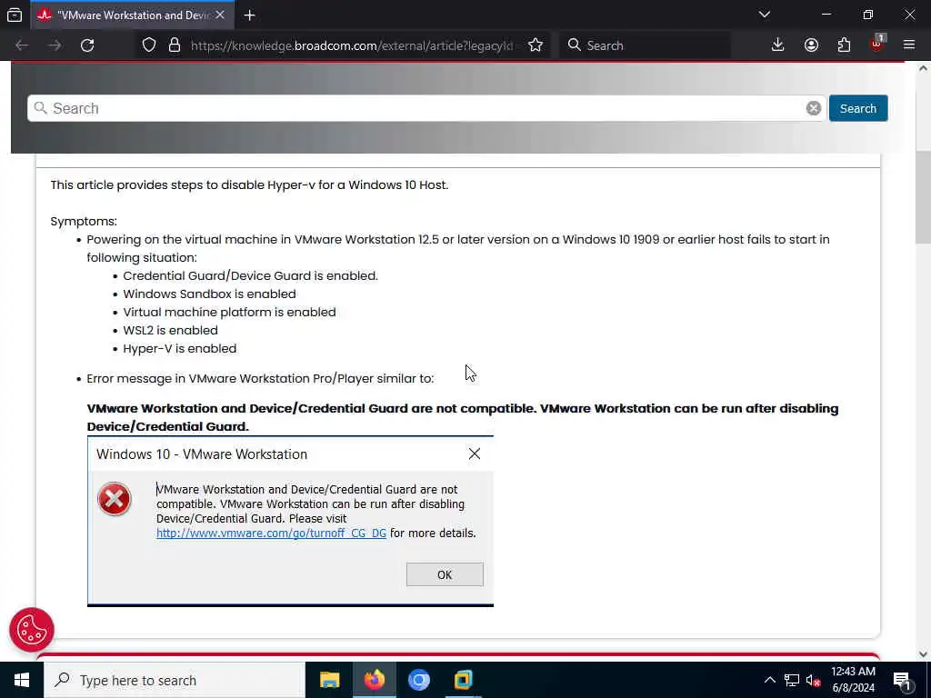Image resolution: width=931 pixels, height=698 pixels.
Task: Open a new browser tab
Action: click(x=249, y=15)
